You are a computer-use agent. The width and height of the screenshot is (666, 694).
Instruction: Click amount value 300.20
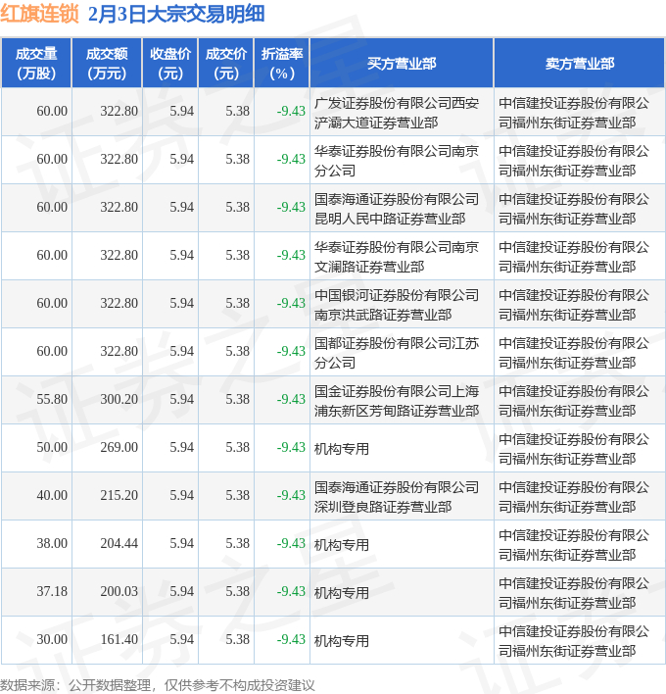pos(119,399)
